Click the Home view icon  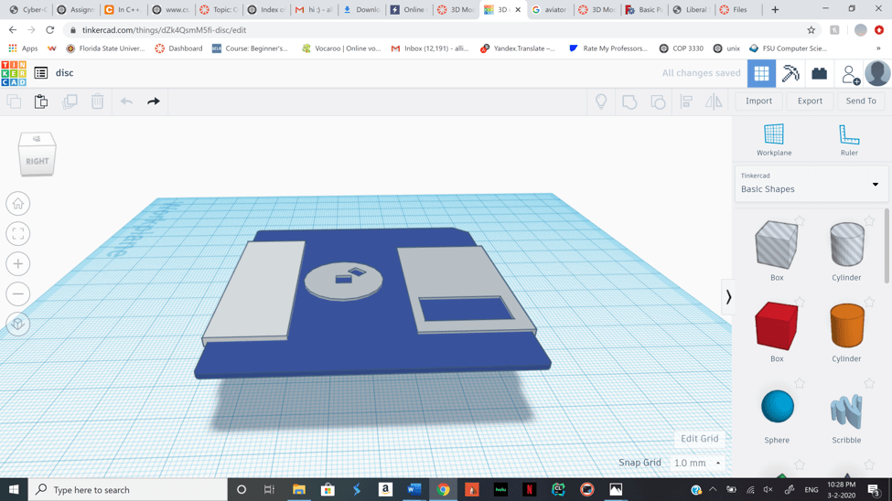click(x=18, y=204)
